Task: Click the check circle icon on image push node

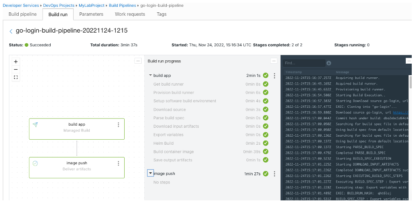Action: [x=35, y=163]
